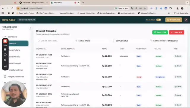Click the Dashboard trend icon in the sidebar
Image resolution: width=190 pixels, height=108 pixels.
tap(5, 37)
